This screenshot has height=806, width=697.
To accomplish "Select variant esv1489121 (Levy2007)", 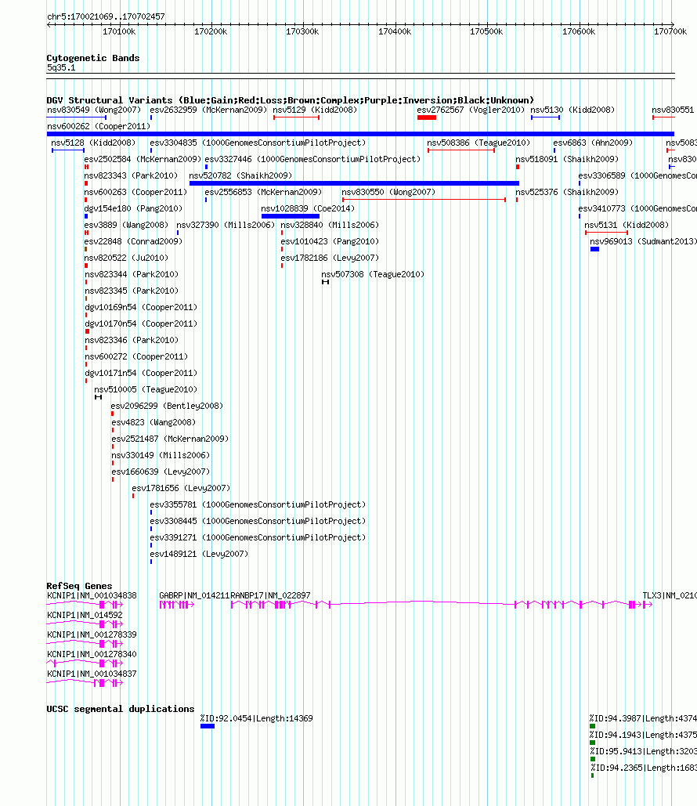I will tap(199, 554).
